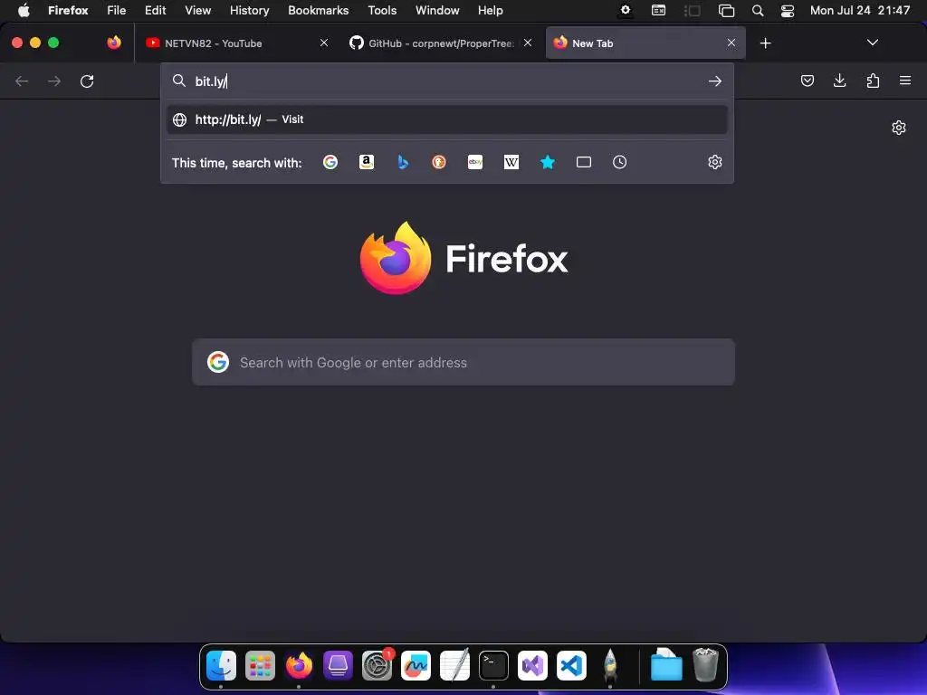
Task: Open the Firefox application menu (hamburger)
Action: pyautogui.click(x=905, y=81)
